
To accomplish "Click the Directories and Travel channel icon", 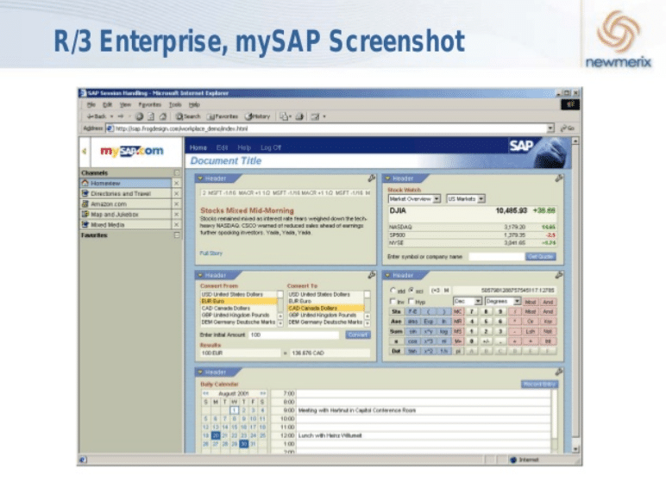I will click(85, 193).
